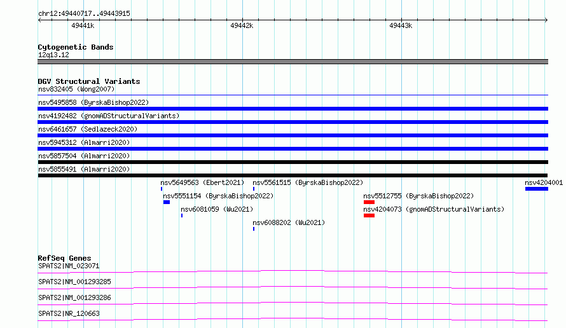This screenshot has width=566, height=328.
Task: Open variant nsv4204073 (gnomADStructuralVariants) label
Action: (434, 209)
